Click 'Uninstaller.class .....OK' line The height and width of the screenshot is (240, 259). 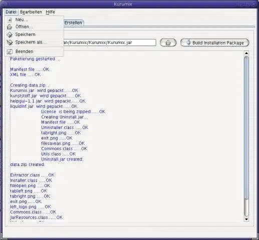coord(65,127)
